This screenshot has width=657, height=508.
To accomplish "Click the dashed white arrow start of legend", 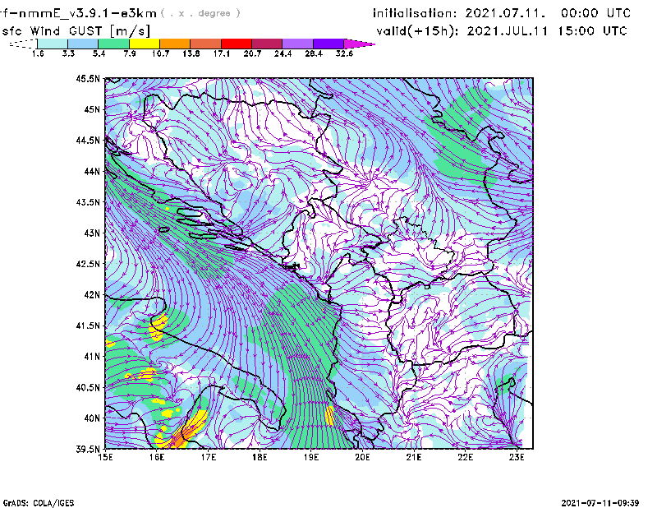I will (23, 44).
